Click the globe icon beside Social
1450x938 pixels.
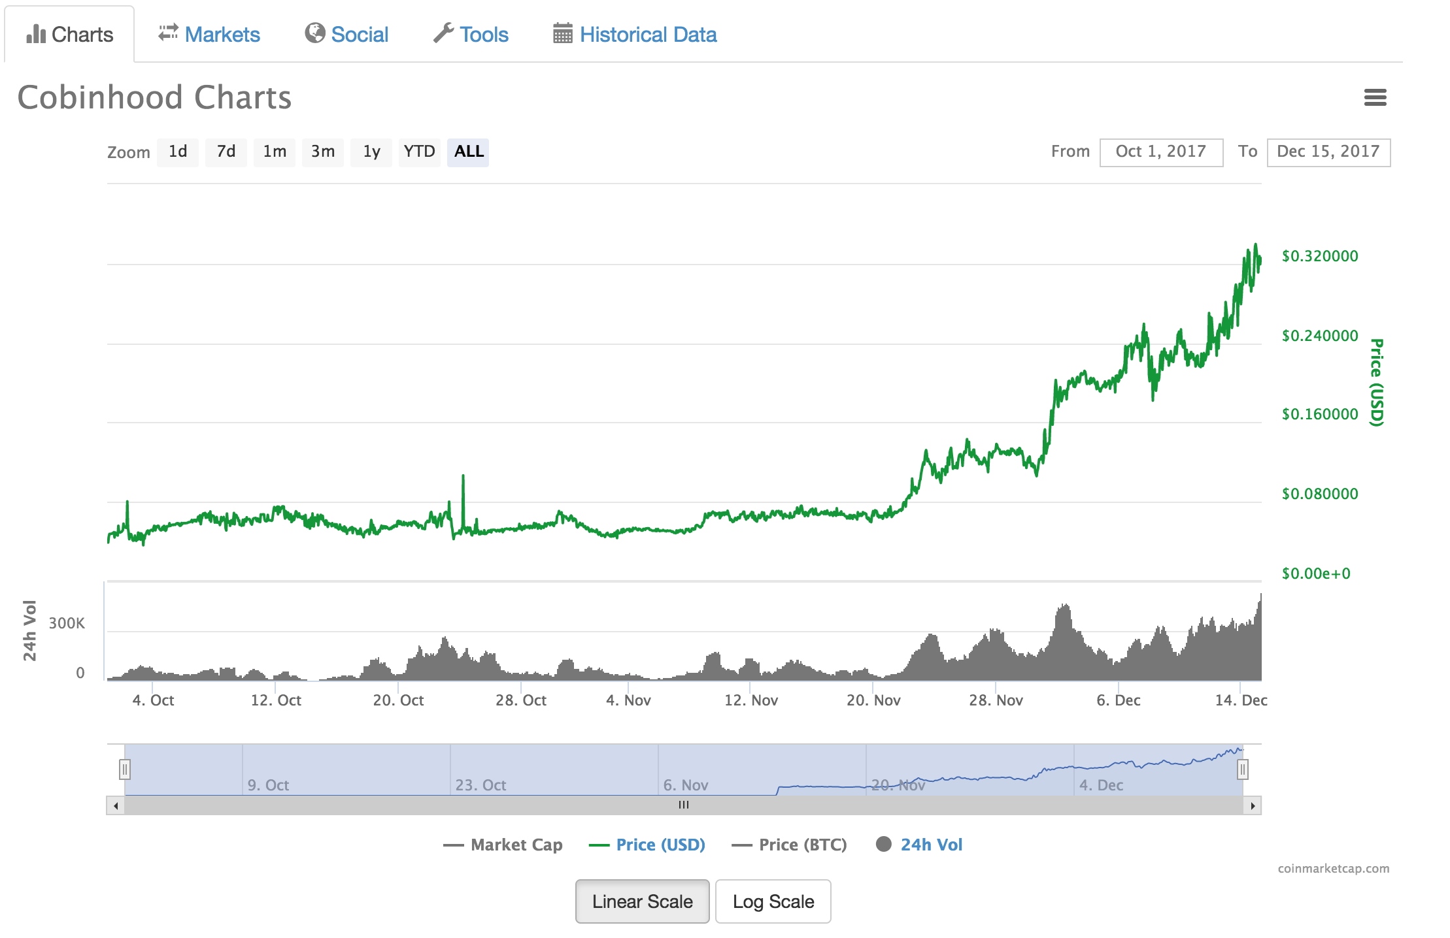[x=315, y=33]
